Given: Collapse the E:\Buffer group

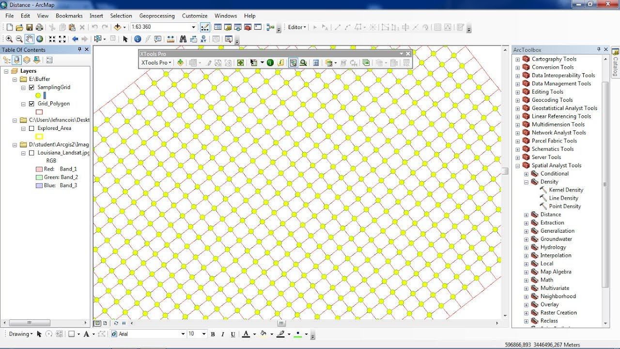Looking at the screenshot, I should (x=15, y=79).
